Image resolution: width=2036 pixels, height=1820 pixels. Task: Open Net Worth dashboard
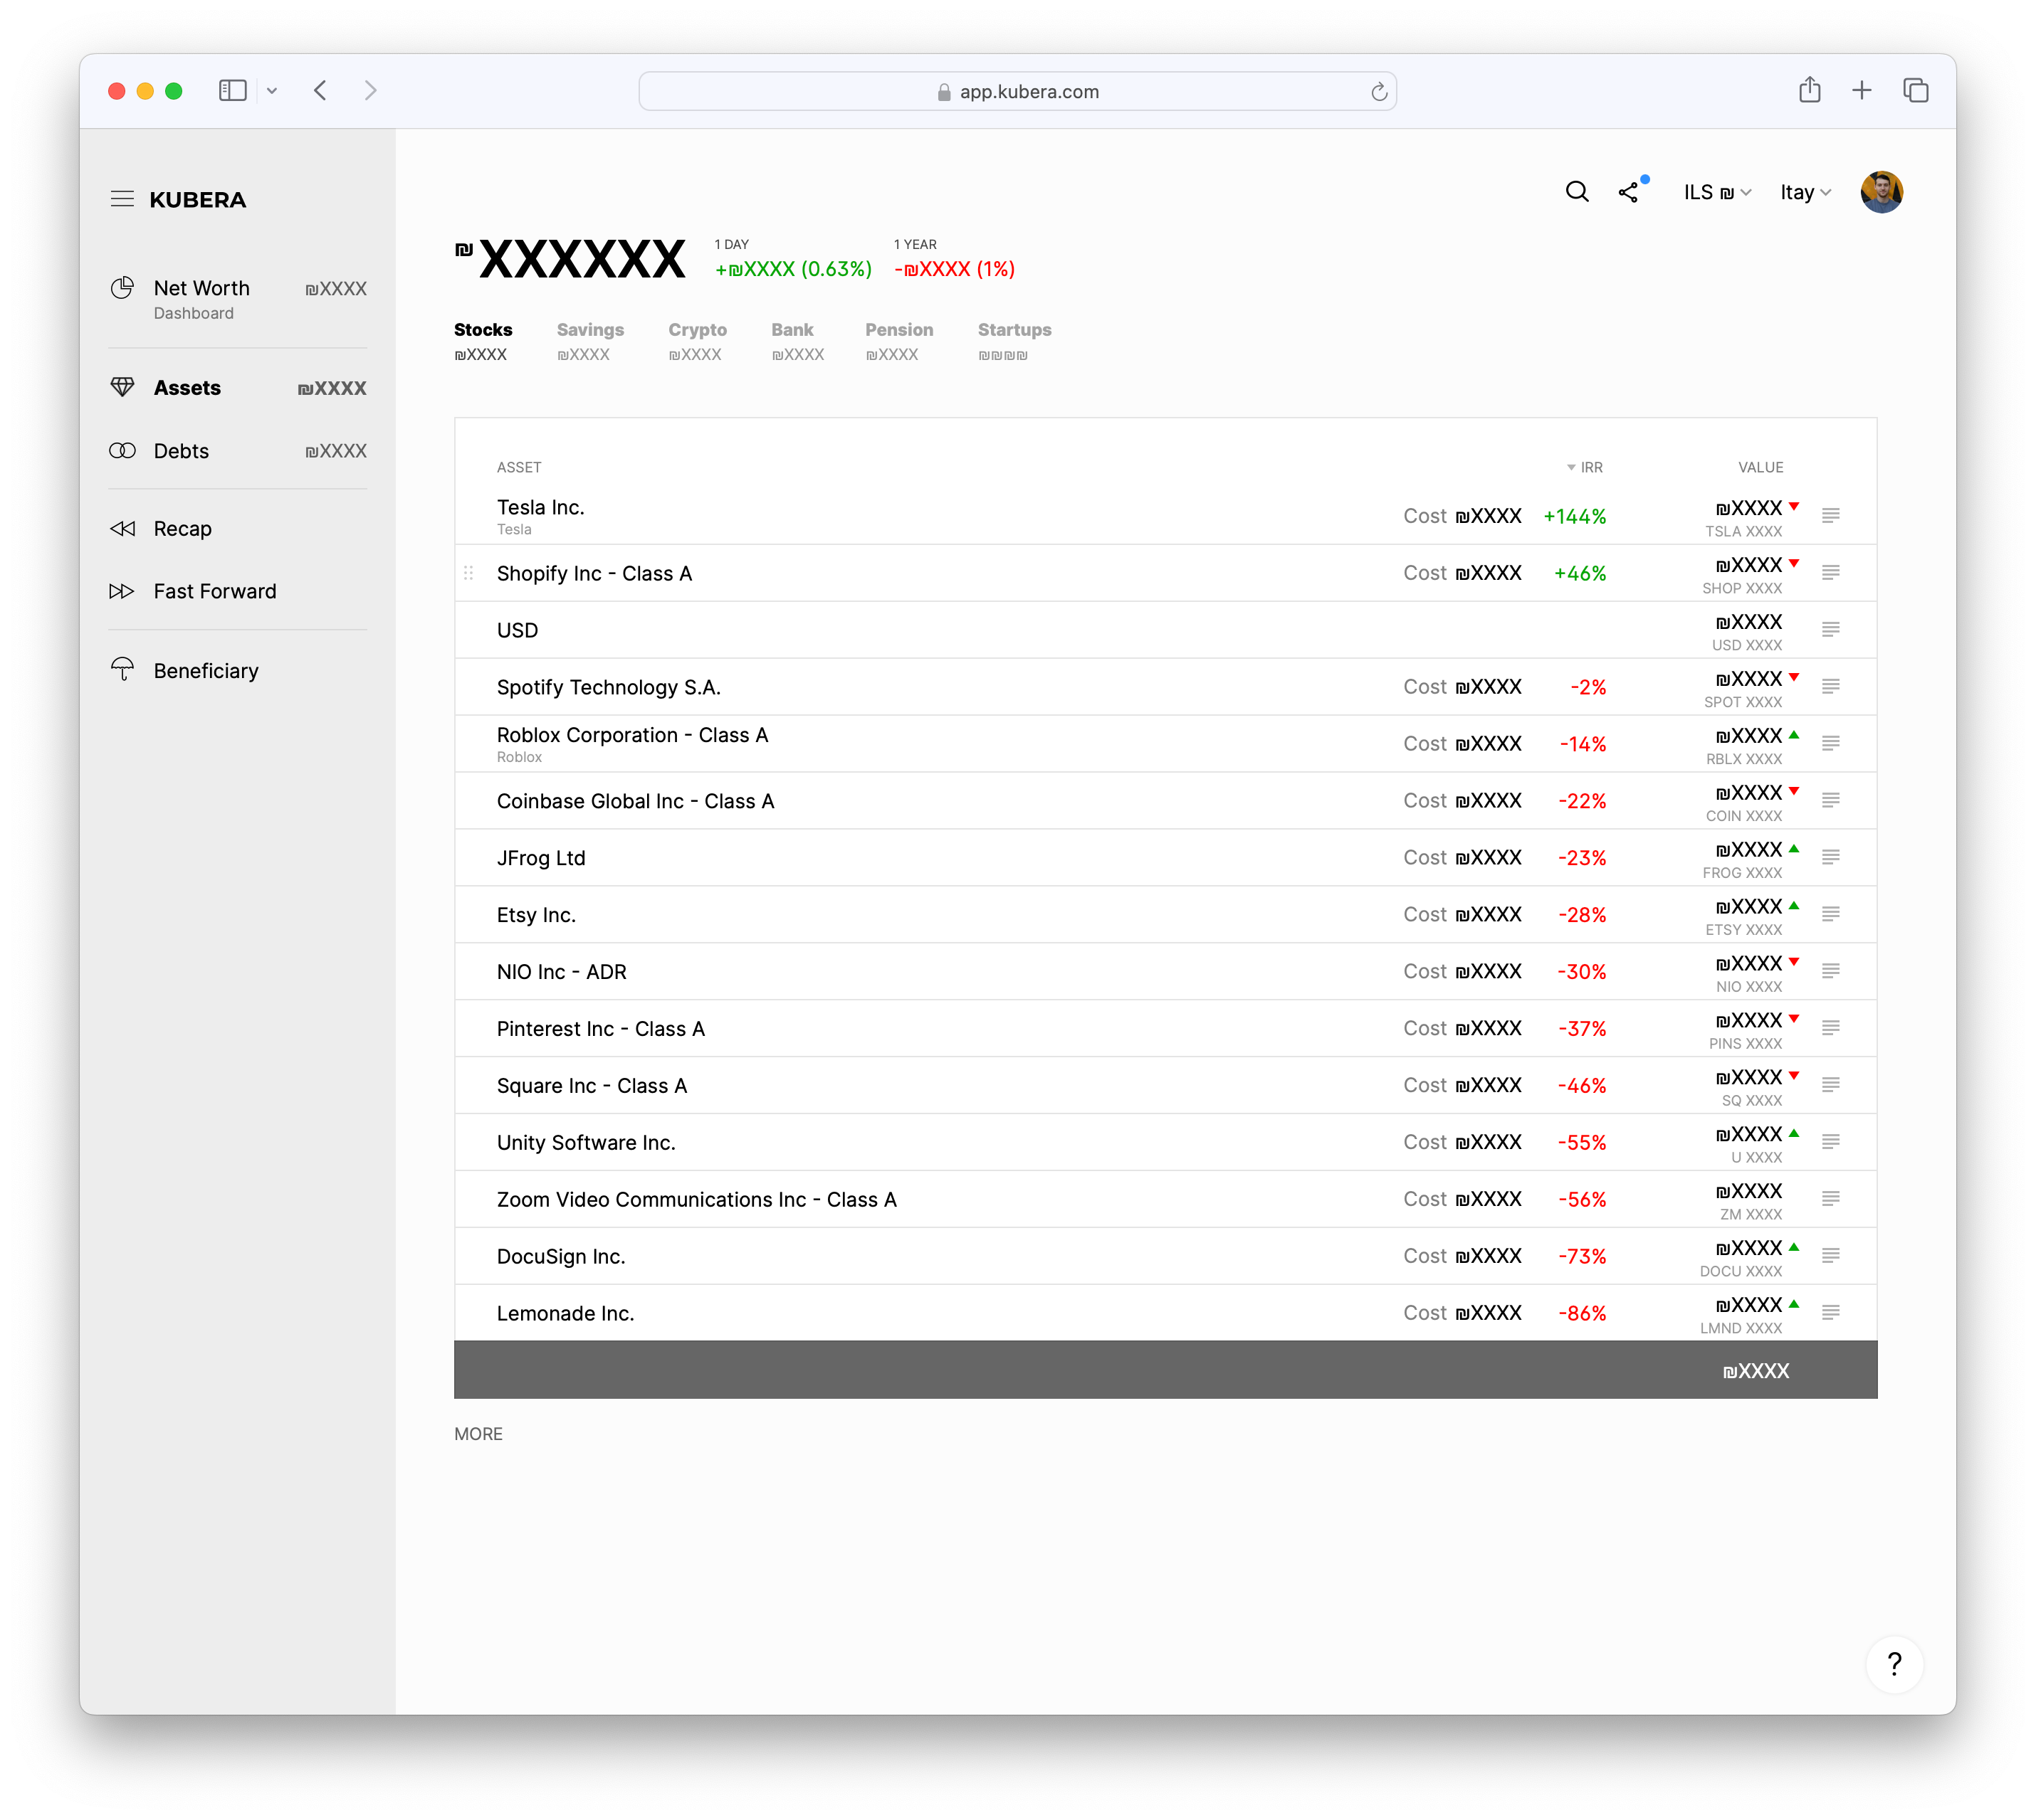(x=238, y=299)
